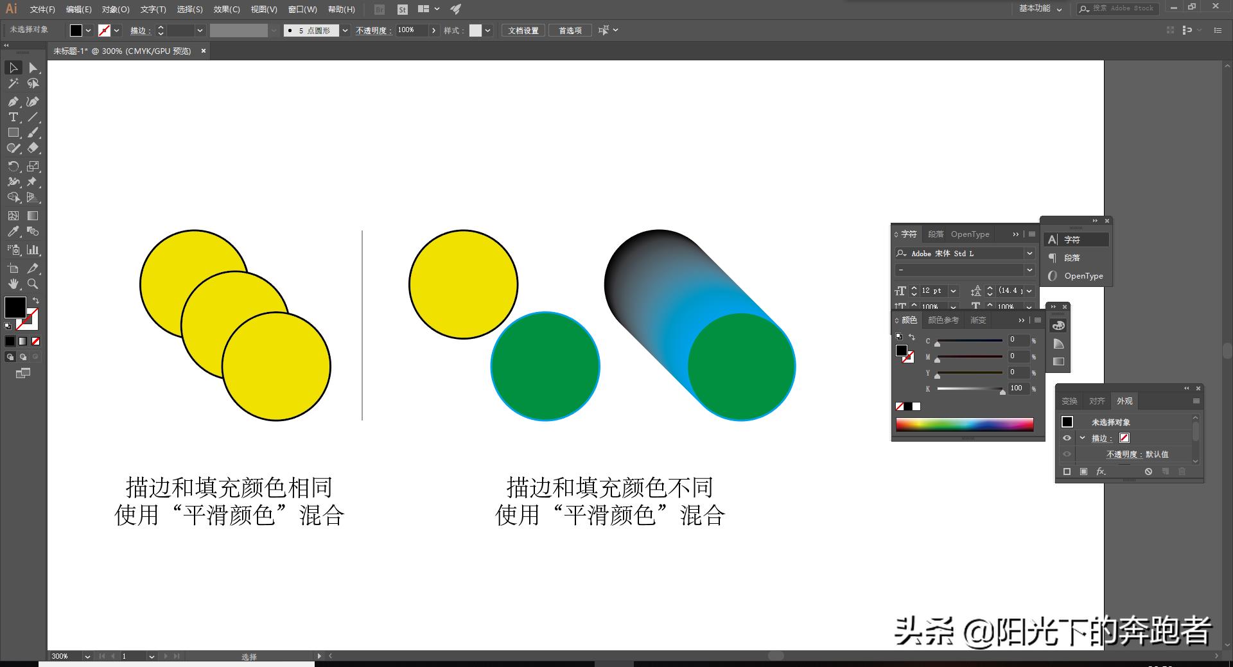1233x667 pixels.
Task: Switch to 对齐 tab
Action: [1097, 401]
